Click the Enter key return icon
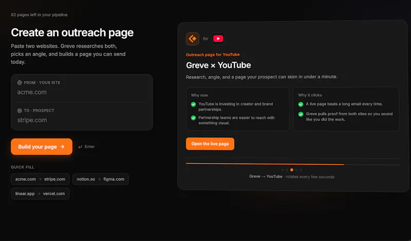The height and width of the screenshot is (241, 411). click(x=80, y=147)
